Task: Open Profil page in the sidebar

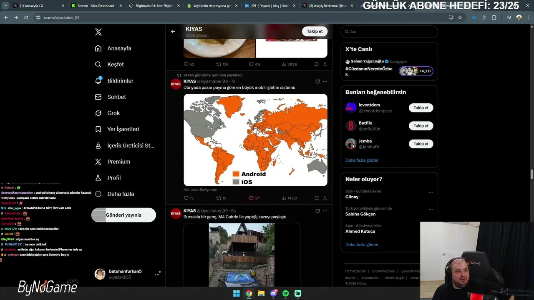Action: [108, 177]
